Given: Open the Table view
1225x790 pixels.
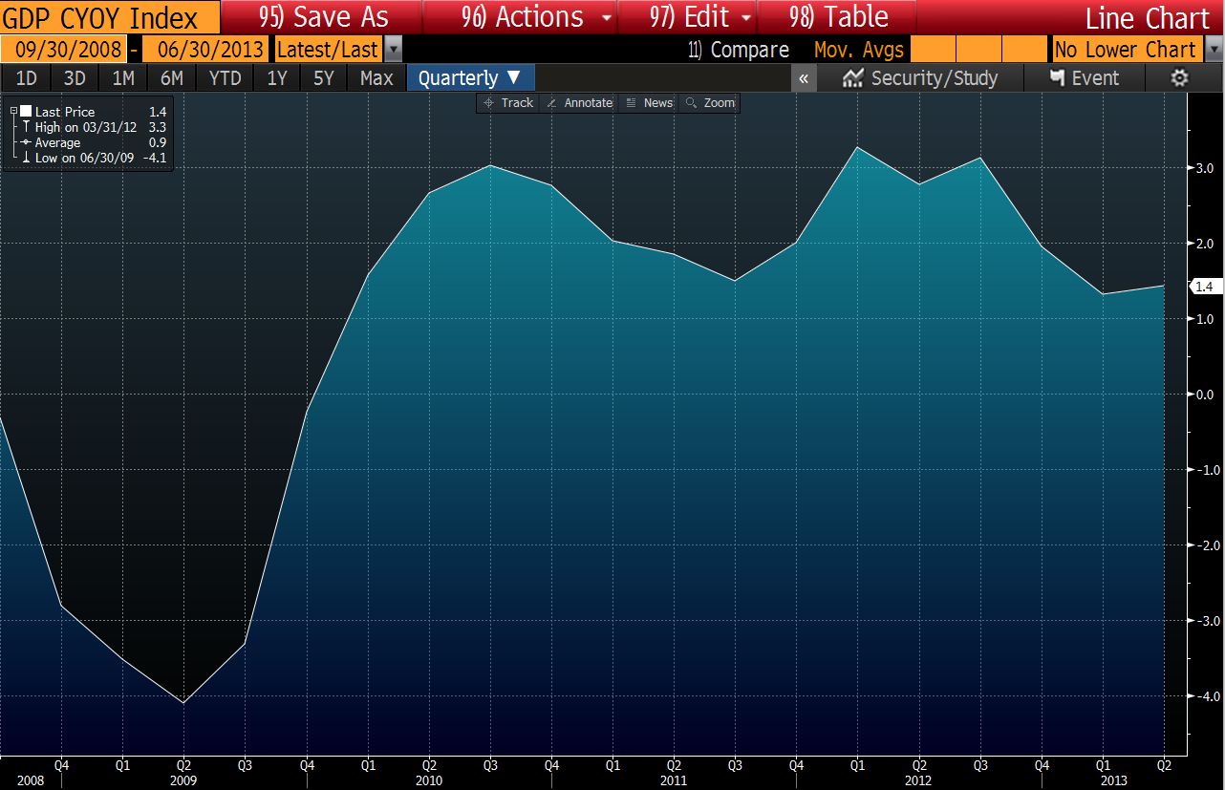Looking at the screenshot, I should [838, 17].
